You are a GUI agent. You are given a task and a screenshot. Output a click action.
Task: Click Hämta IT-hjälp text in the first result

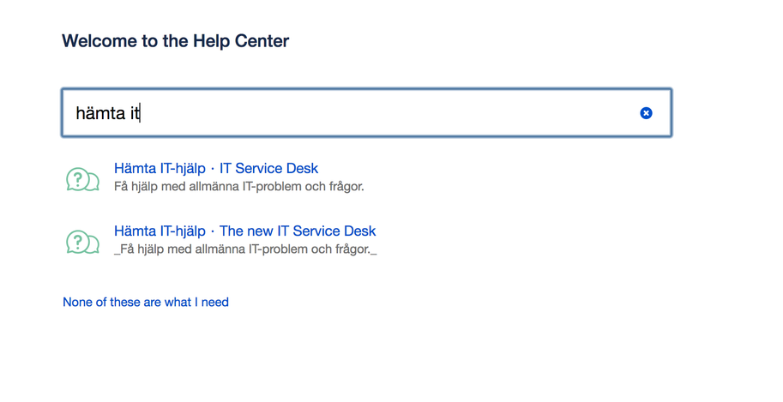click(160, 168)
